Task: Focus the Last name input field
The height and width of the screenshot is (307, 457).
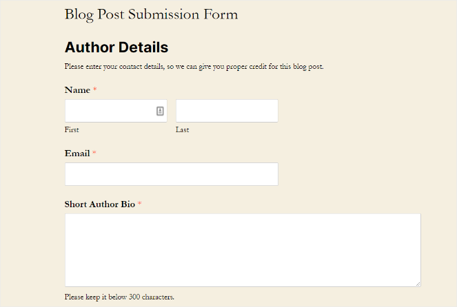Action: click(227, 111)
